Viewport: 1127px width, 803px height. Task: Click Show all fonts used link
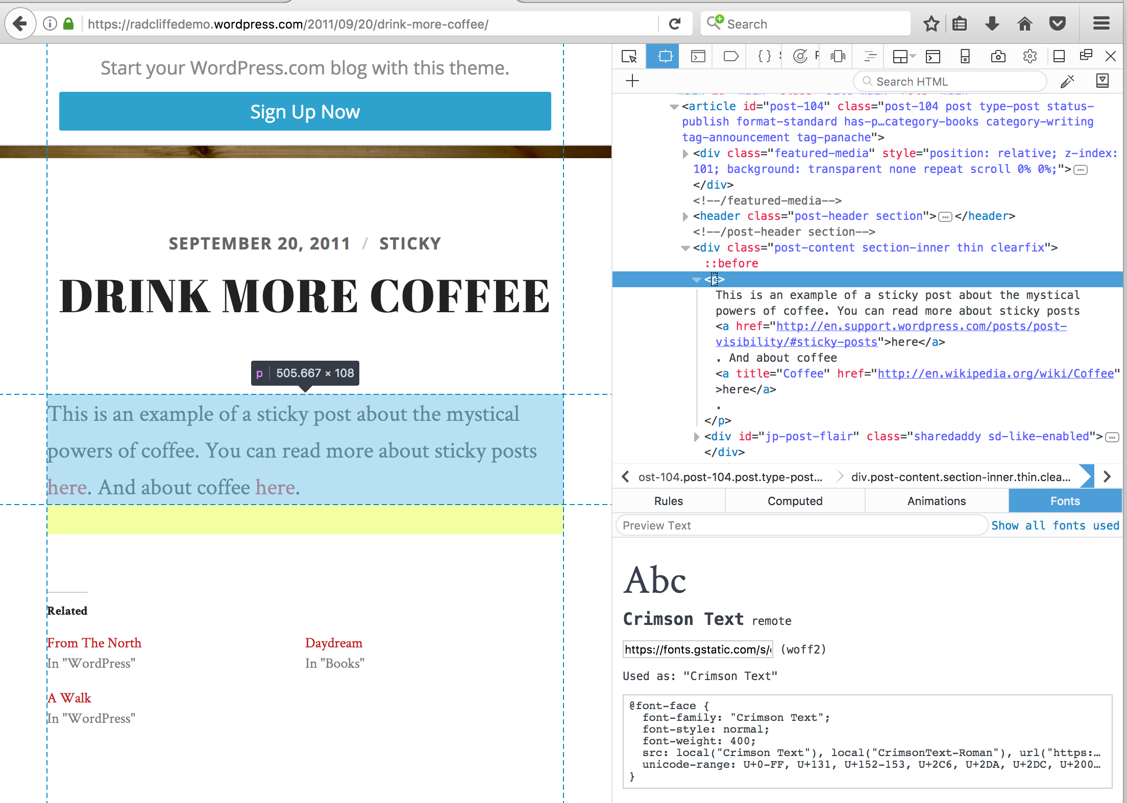(1055, 525)
